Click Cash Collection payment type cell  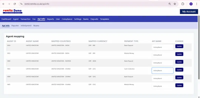[129, 69]
